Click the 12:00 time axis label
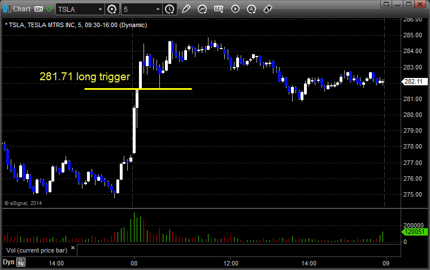 point(231,263)
